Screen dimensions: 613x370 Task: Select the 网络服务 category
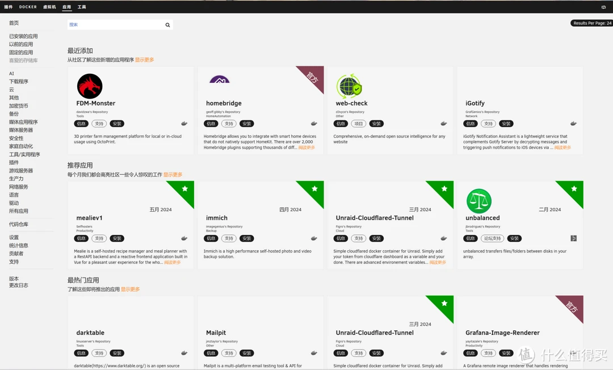19,187
